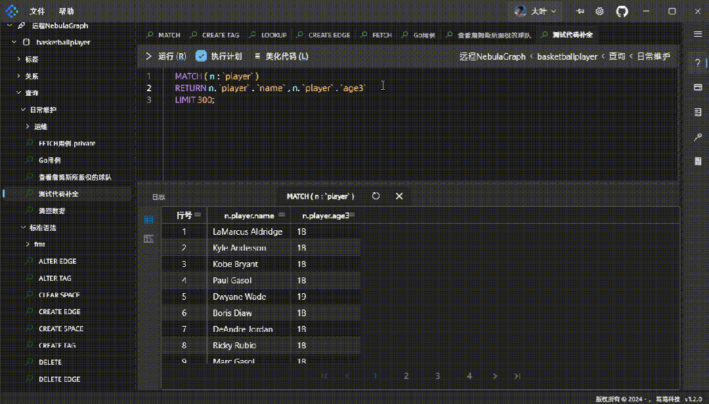The image size is (709, 404).
Task: Toggle the 执行计划 checkbox
Action: point(202,56)
